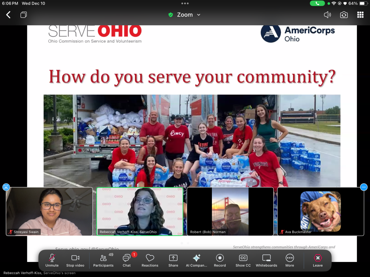This screenshot has height=277, width=370.
Task: Leave the meeting
Action: [x=318, y=260]
